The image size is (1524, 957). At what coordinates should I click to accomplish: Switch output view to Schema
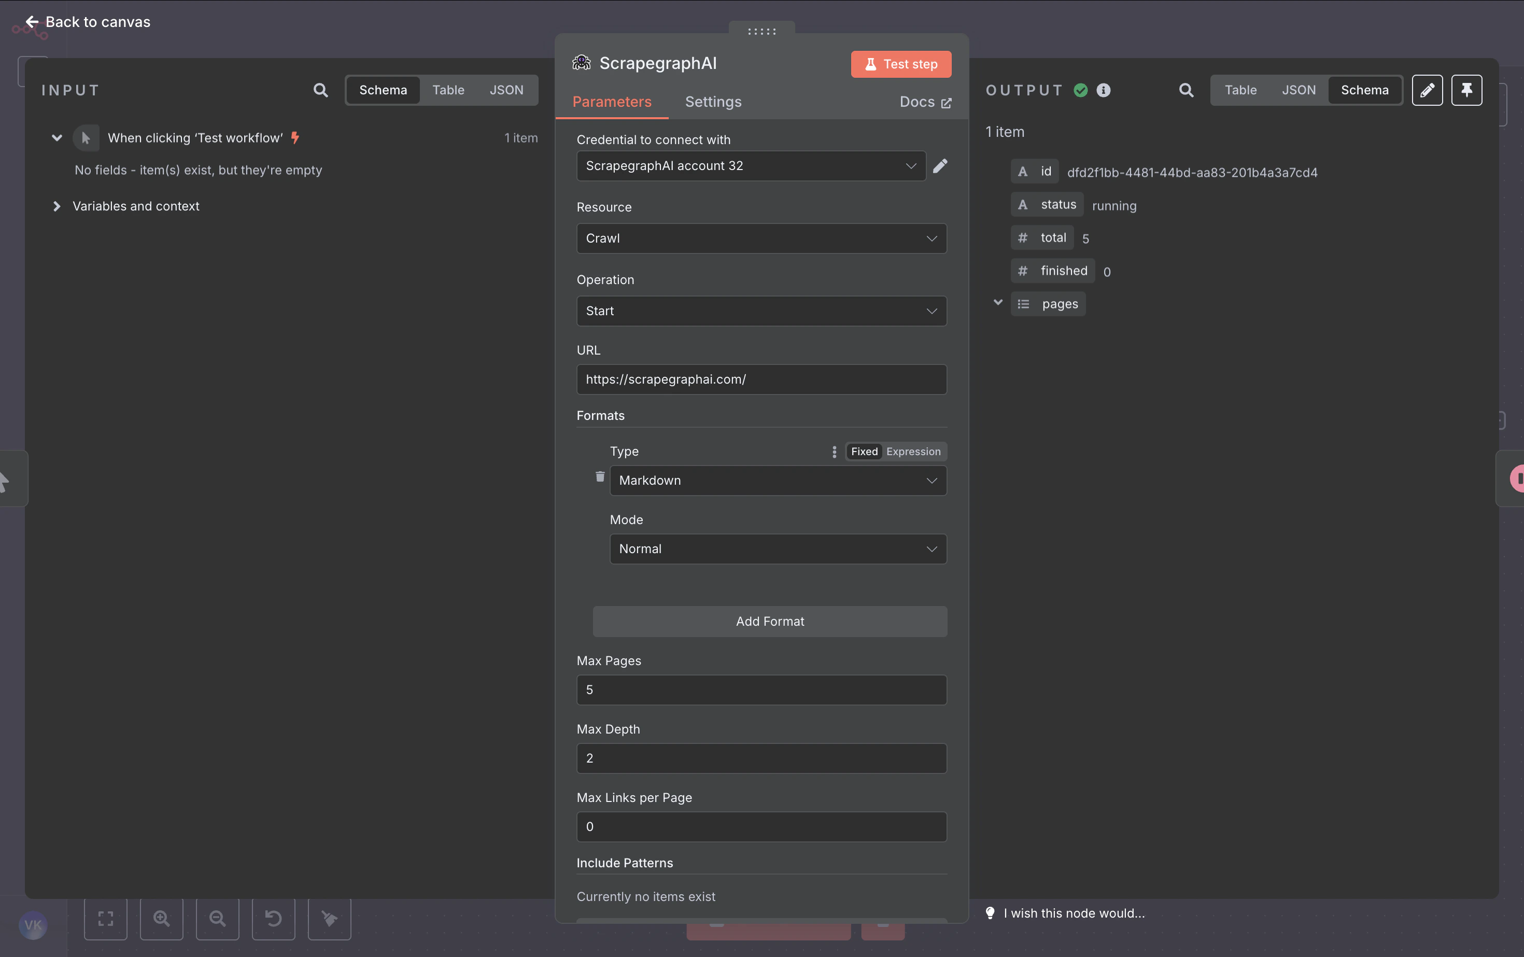1364,90
